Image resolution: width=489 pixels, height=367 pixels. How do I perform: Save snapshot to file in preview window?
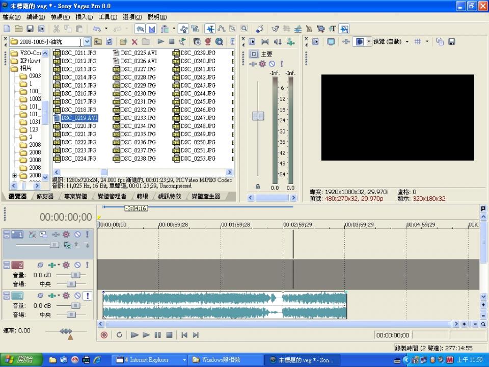point(451,42)
